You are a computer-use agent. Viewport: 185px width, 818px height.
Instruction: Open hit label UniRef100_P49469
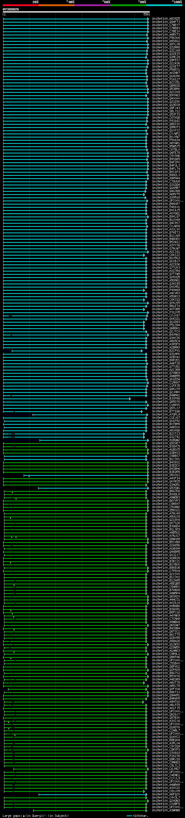[166, 290]
